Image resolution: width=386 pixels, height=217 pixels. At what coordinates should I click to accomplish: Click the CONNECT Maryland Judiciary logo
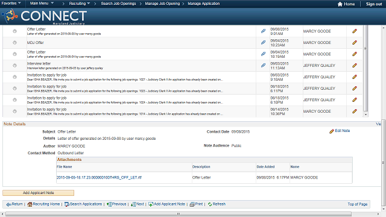tap(44, 16)
